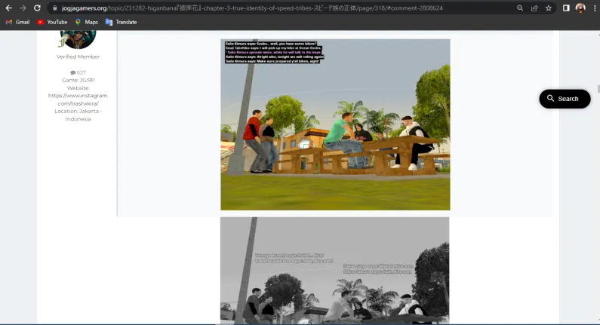Open the Instagram trashxkira website link
Image resolution: width=600 pixels, height=325 pixels.
[78, 100]
